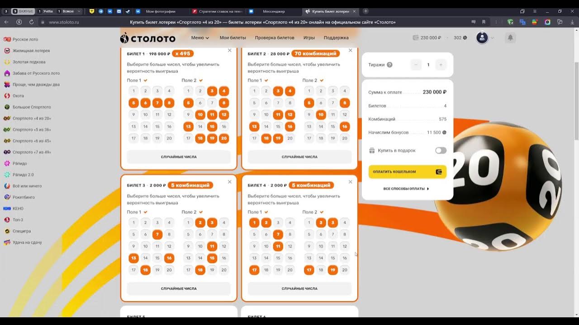
Task: Go to Мои билеты
Action: click(x=233, y=38)
